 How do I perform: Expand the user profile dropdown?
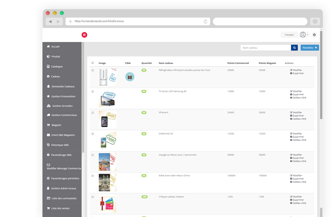pos(304,35)
